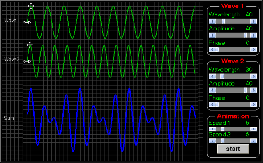
Task: Click the Speed 1 left arrow
Action: [212, 129]
